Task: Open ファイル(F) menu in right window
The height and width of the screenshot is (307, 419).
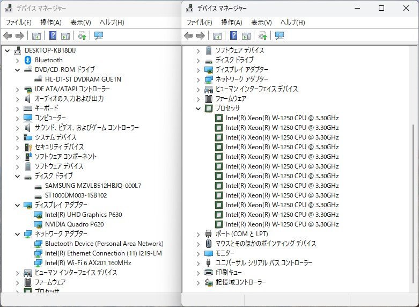Action: [x=200, y=23]
